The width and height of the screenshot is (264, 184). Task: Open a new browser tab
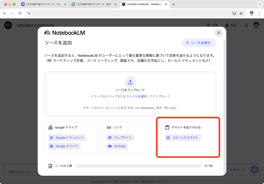click(174, 4)
